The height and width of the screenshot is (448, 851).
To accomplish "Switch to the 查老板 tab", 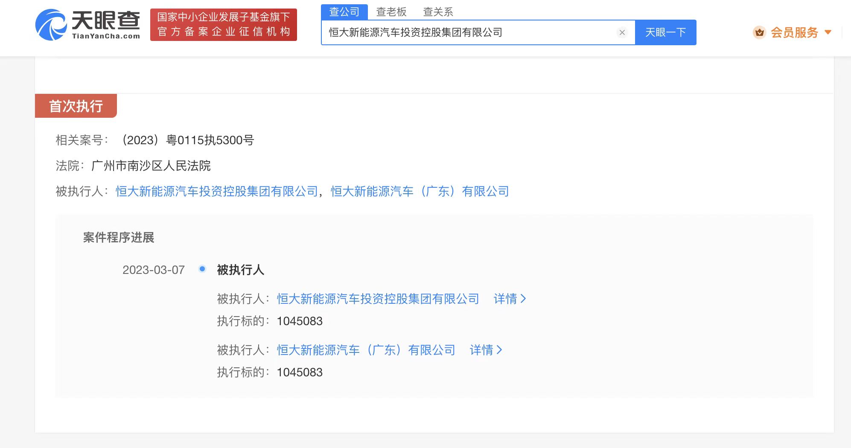I will click(x=391, y=12).
